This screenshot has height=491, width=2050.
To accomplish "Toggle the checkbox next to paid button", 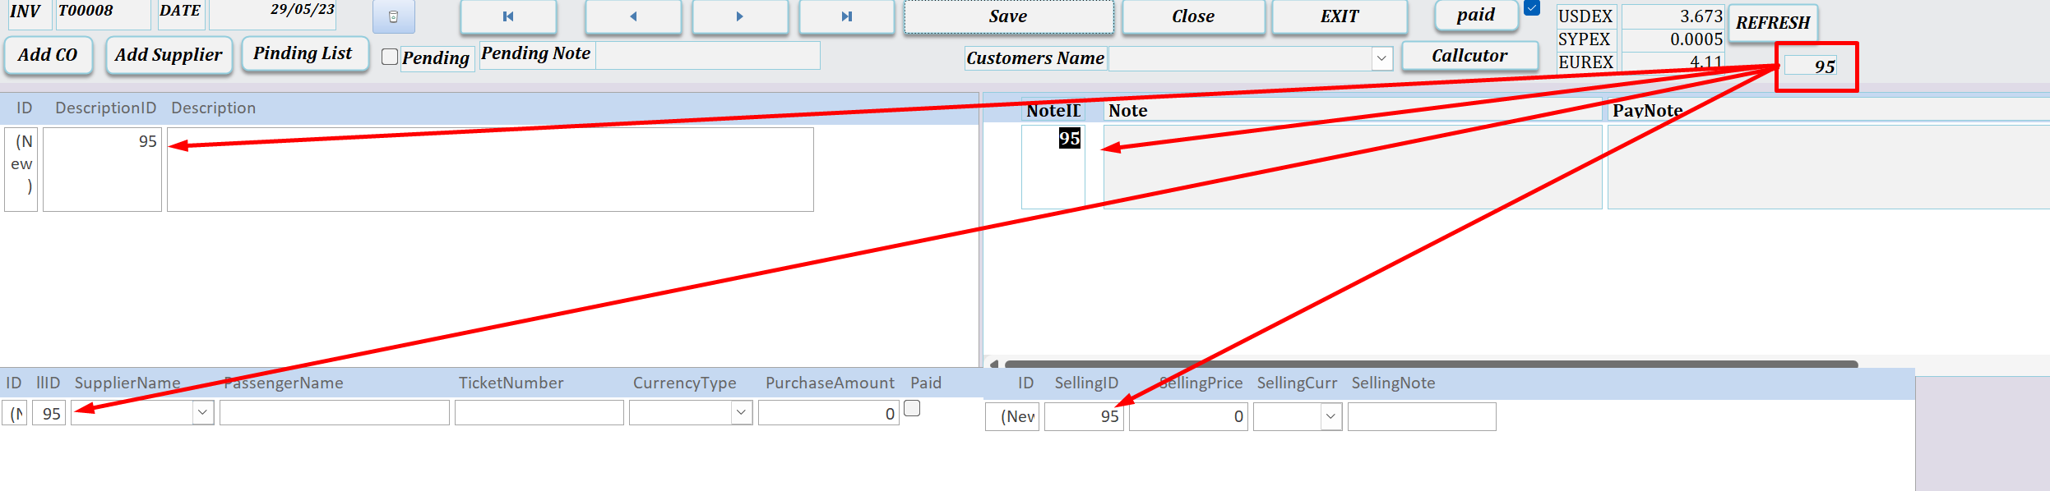I will 1531,8.
